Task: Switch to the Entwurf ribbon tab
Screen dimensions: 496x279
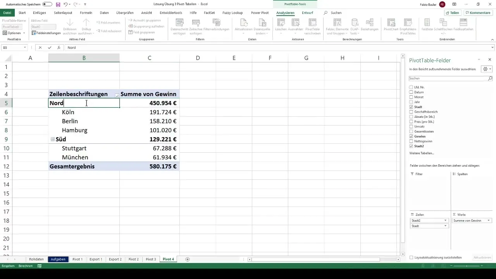Action: [307, 13]
